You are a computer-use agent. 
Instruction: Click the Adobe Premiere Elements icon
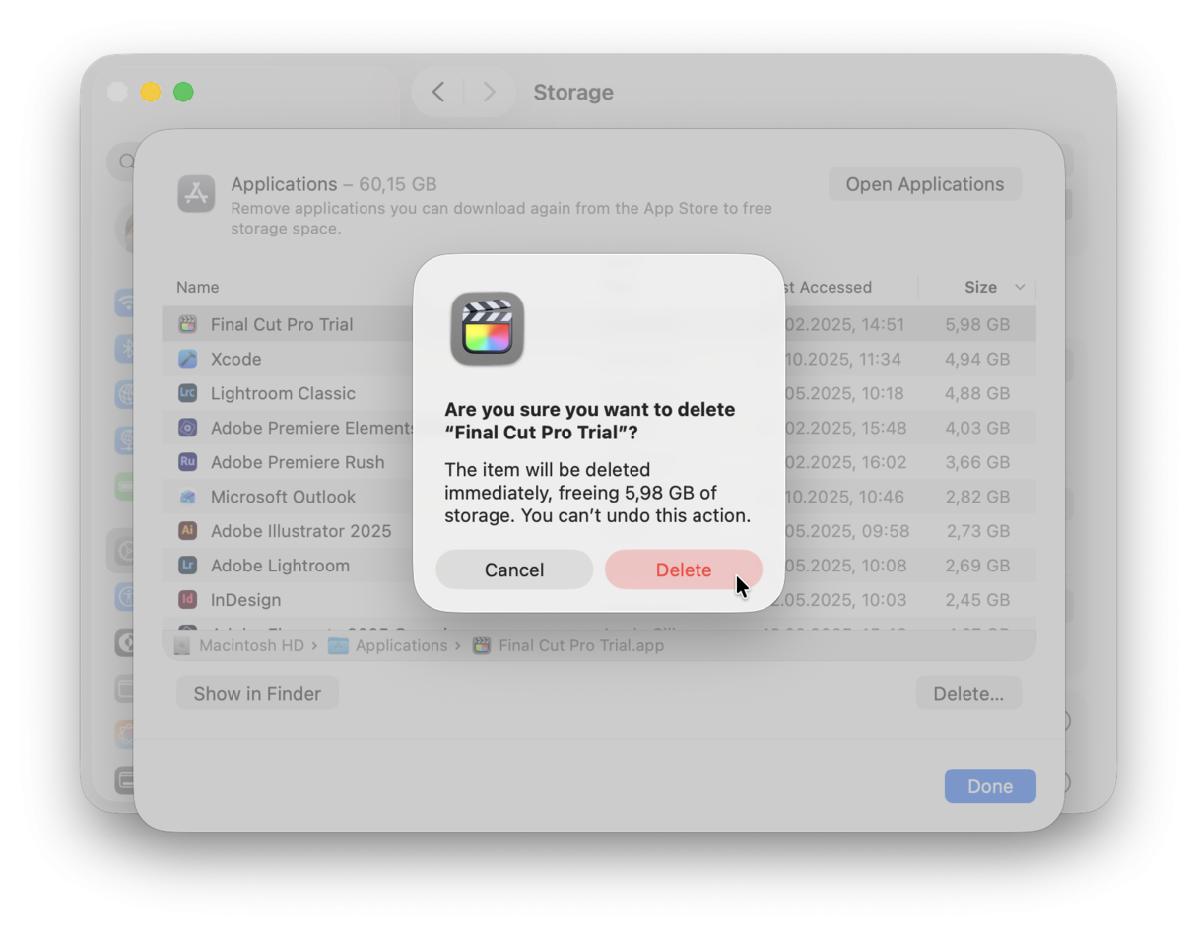point(189,428)
